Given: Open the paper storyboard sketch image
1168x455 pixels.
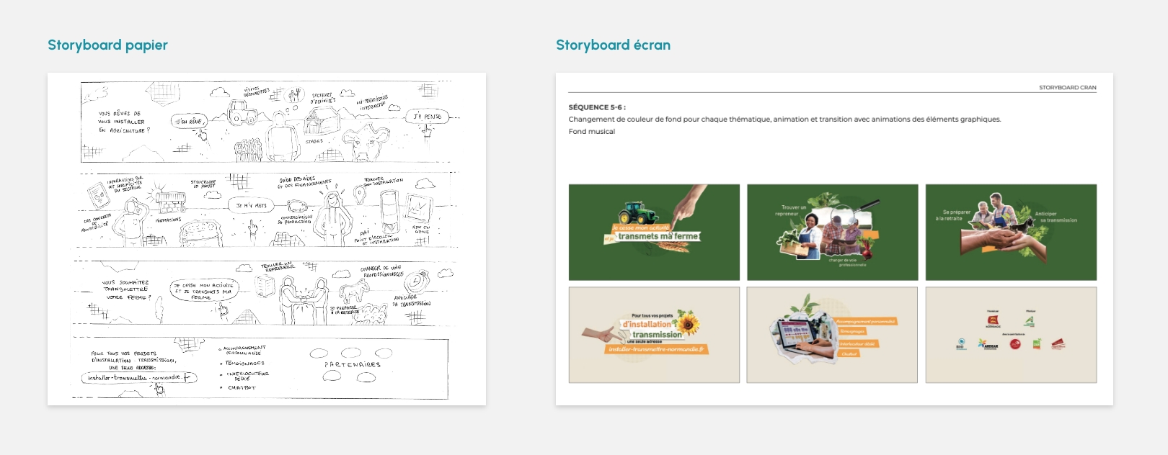Looking at the screenshot, I should pyautogui.click(x=267, y=239).
